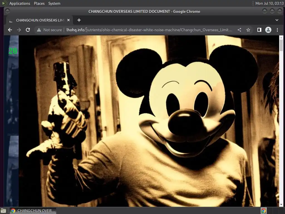Image resolution: width=285 pixels, height=214 pixels.
Task: Open the Applications menu
Action: [20, 3]
